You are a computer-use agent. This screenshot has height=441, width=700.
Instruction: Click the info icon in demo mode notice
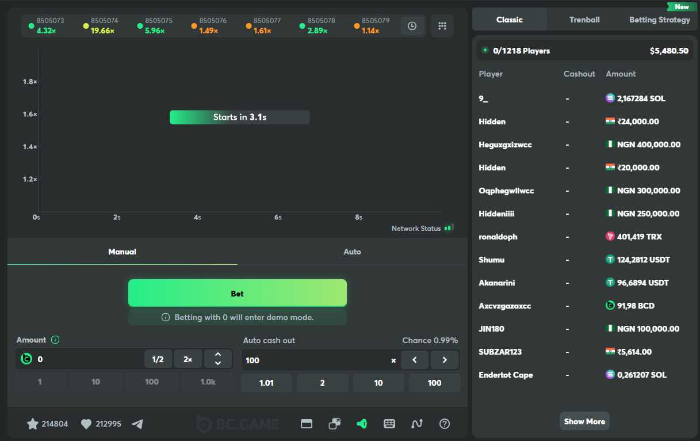[166, 317]
